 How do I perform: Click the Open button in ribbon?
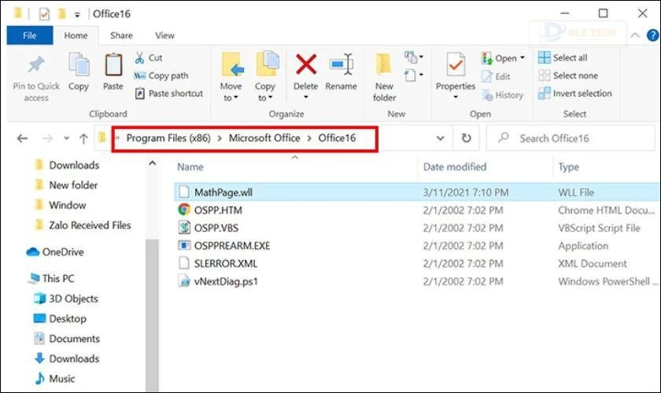499,58
